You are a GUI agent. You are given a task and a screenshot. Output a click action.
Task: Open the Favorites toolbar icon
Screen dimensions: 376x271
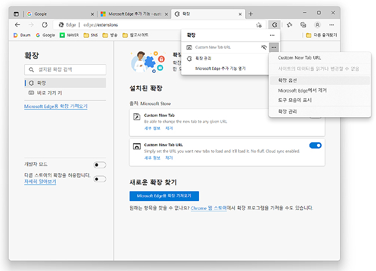[x=289, y=25]
